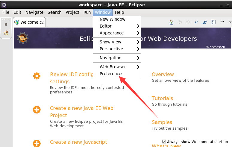232x147 pixels.
Task: Expand the Navigation submenu
Action: [117, 58]
